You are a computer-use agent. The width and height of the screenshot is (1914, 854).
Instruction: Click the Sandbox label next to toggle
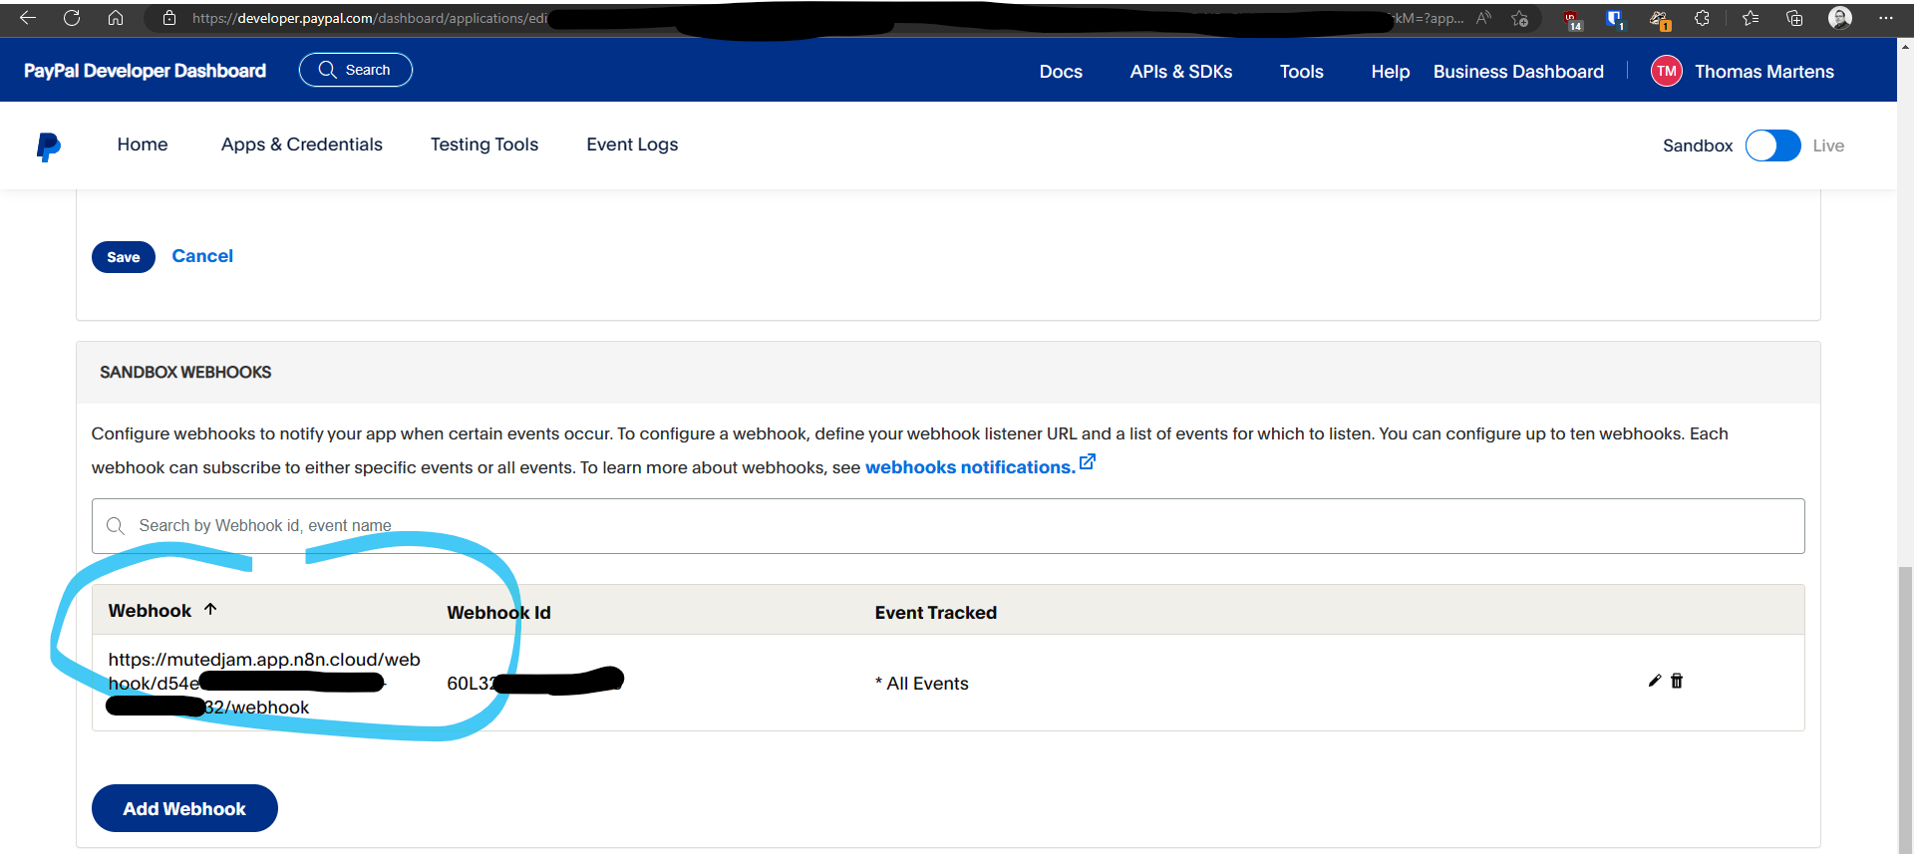[1698, 145]
